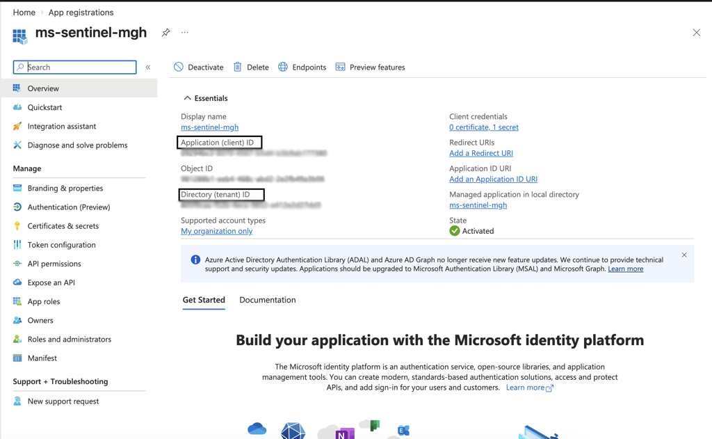712x439 pixels.
Task: Select Overview in the sidebar
Action: pos(79,88)
